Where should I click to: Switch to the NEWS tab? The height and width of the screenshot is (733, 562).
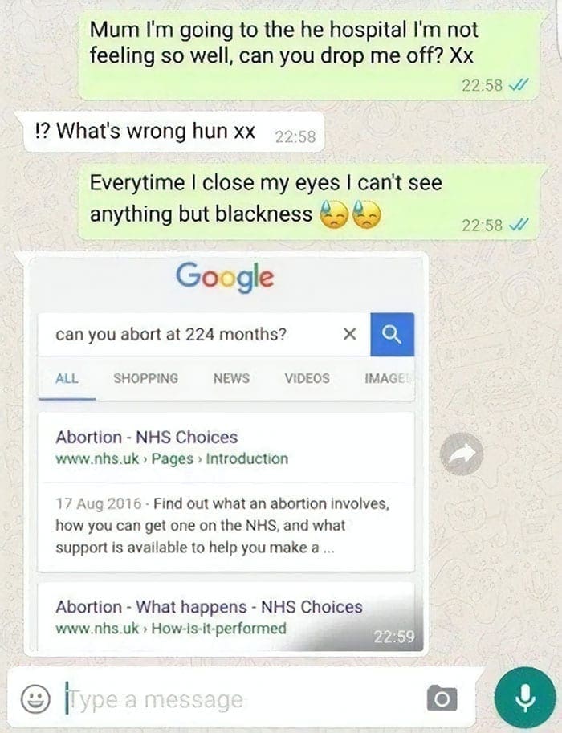[x=231, y=378]
